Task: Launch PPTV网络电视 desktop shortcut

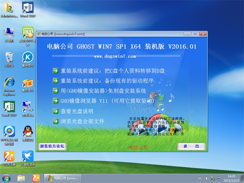Action: 9,135
